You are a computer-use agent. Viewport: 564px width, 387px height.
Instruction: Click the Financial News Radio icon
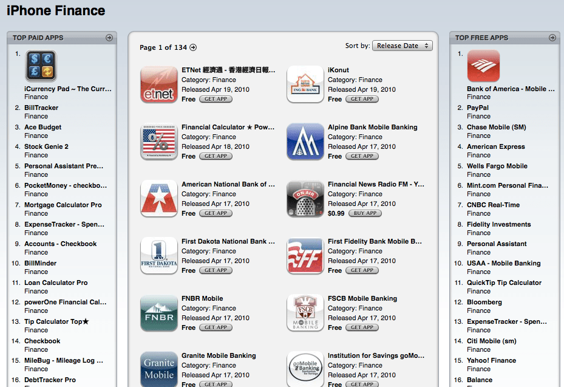point(305,199)
